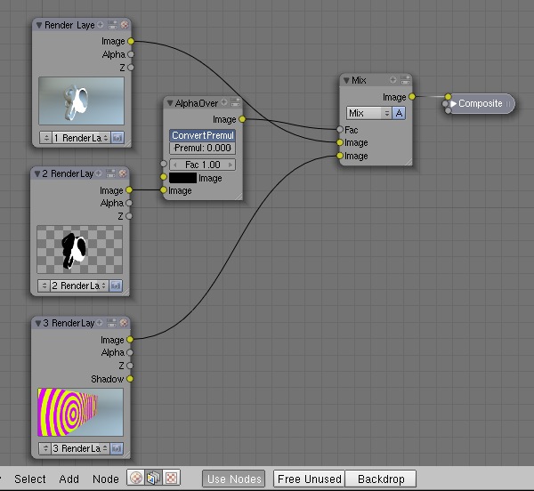Click scene selector arrows on 3 RenderLay node
This screenshot has height=491, width=534.
(x=45, y=448)
